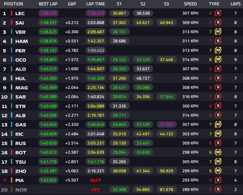243x195 pixels.
Task: Click Gasly's medium tyre icon
Action: 218,125
